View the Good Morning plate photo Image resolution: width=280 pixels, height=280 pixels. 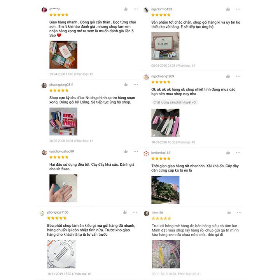pos(61,254)
